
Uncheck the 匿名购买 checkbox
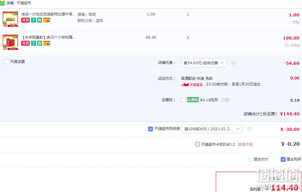(x=283, y=159)
